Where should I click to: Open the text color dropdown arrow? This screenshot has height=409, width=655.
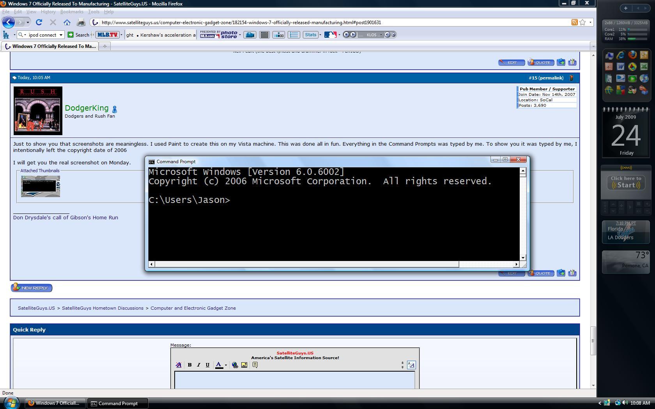(226, 365)
